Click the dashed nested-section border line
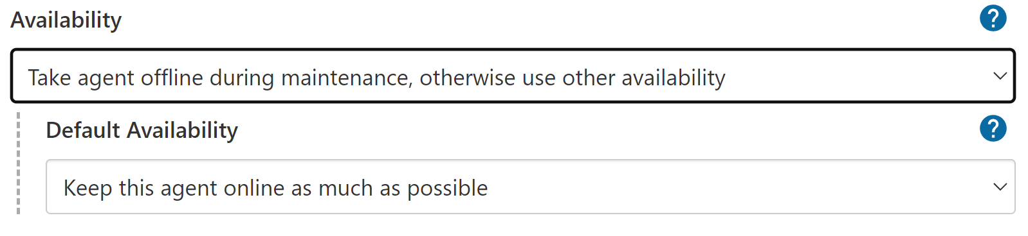 coord(18,163)
